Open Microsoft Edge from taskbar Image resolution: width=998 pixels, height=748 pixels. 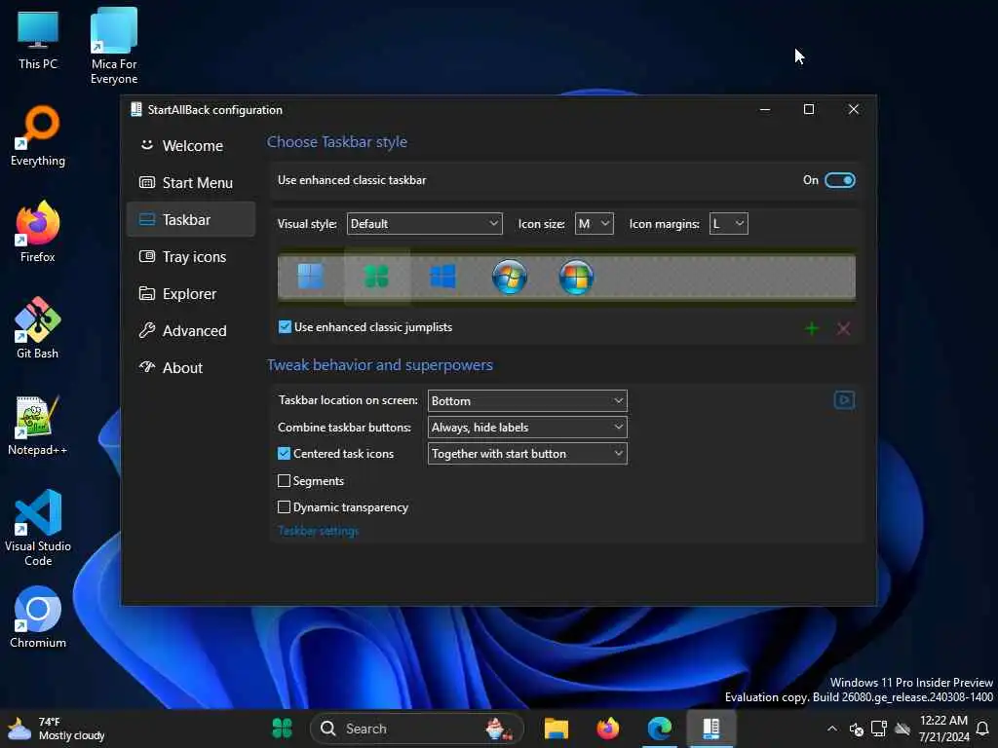660,729
